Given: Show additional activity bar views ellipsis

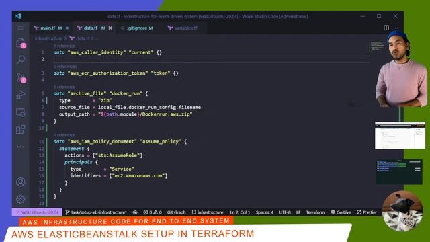Looking at the screenshot, I should coord(21,147).
